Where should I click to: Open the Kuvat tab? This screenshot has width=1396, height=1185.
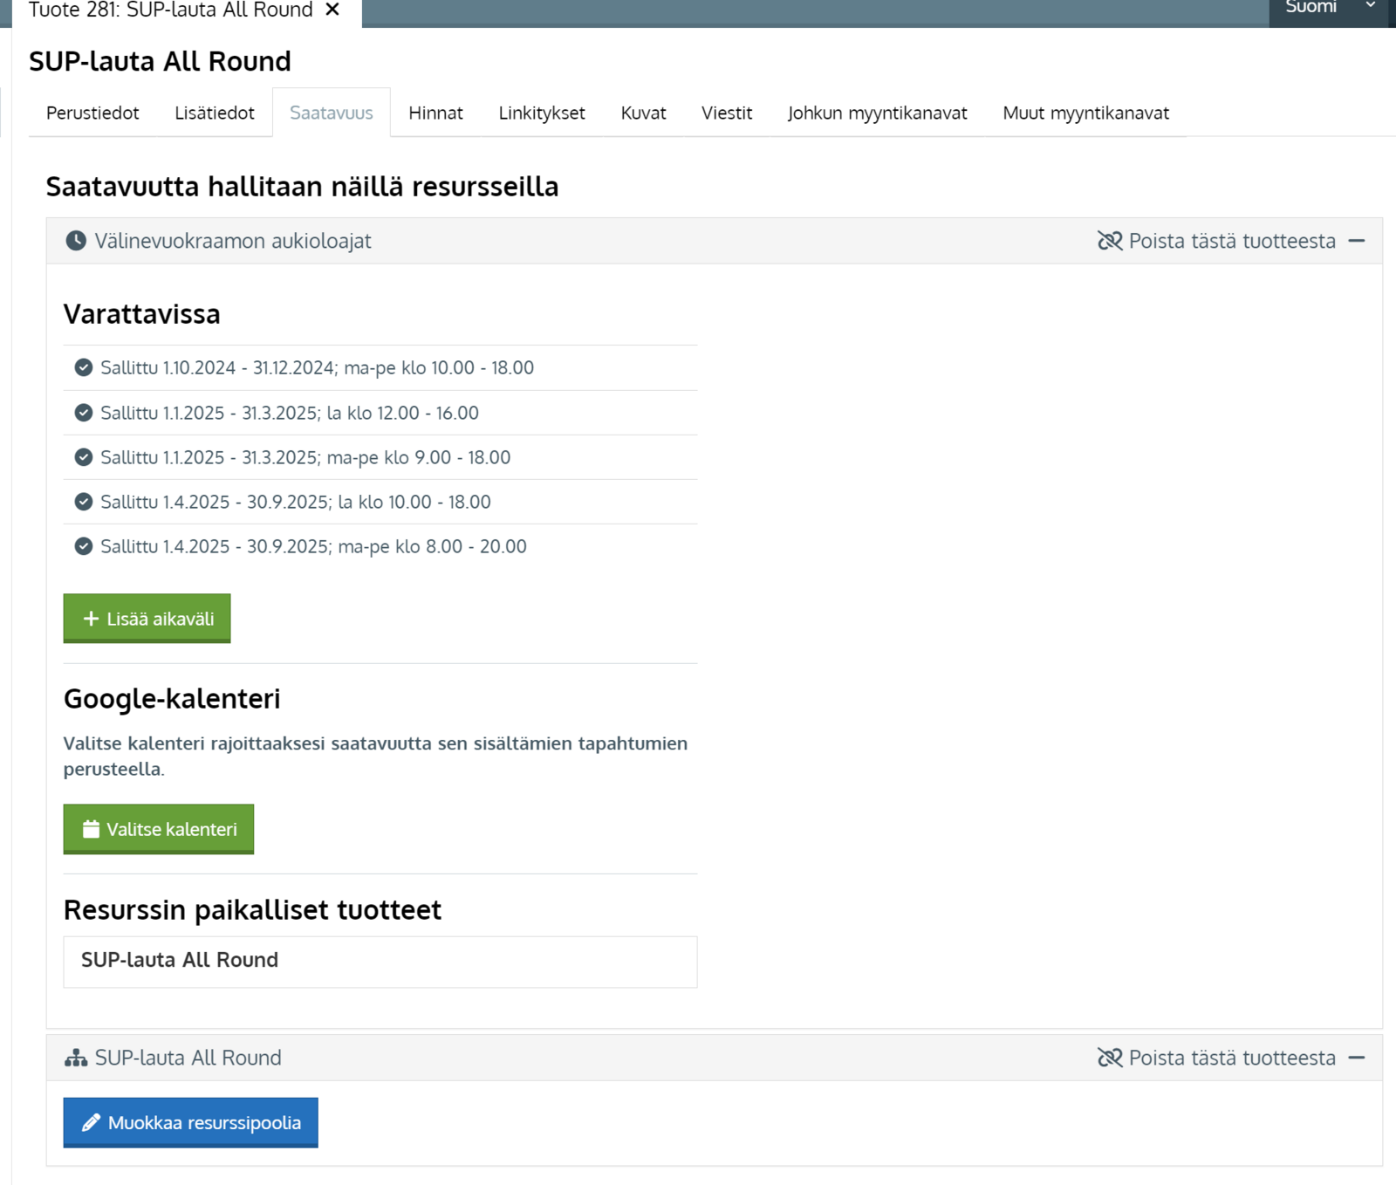[643, 113]
